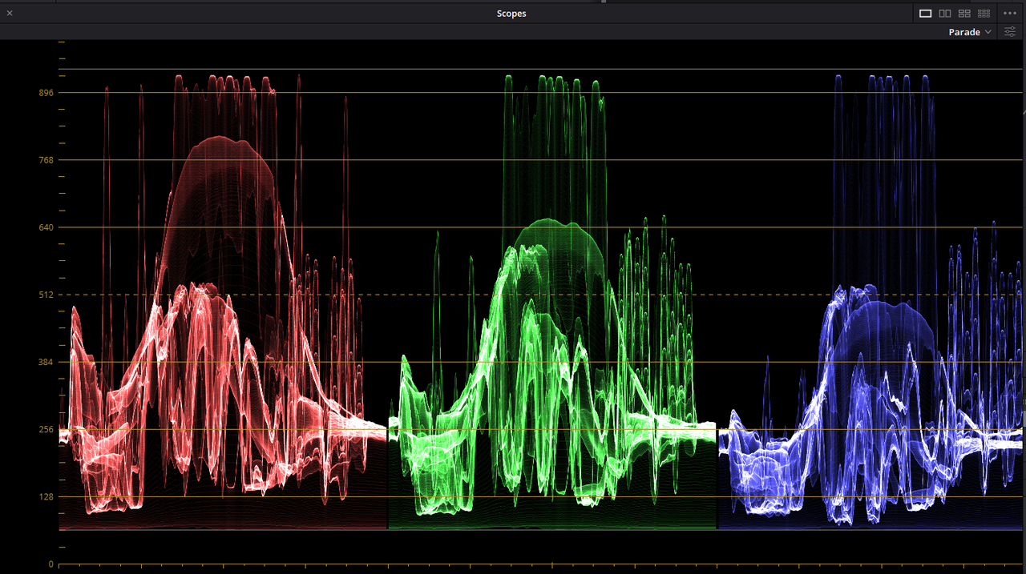Image resolution: width=1026 pixels, height=574 pixels.
Task: Click the 128 scale label
Action: [x=46, y=496]
